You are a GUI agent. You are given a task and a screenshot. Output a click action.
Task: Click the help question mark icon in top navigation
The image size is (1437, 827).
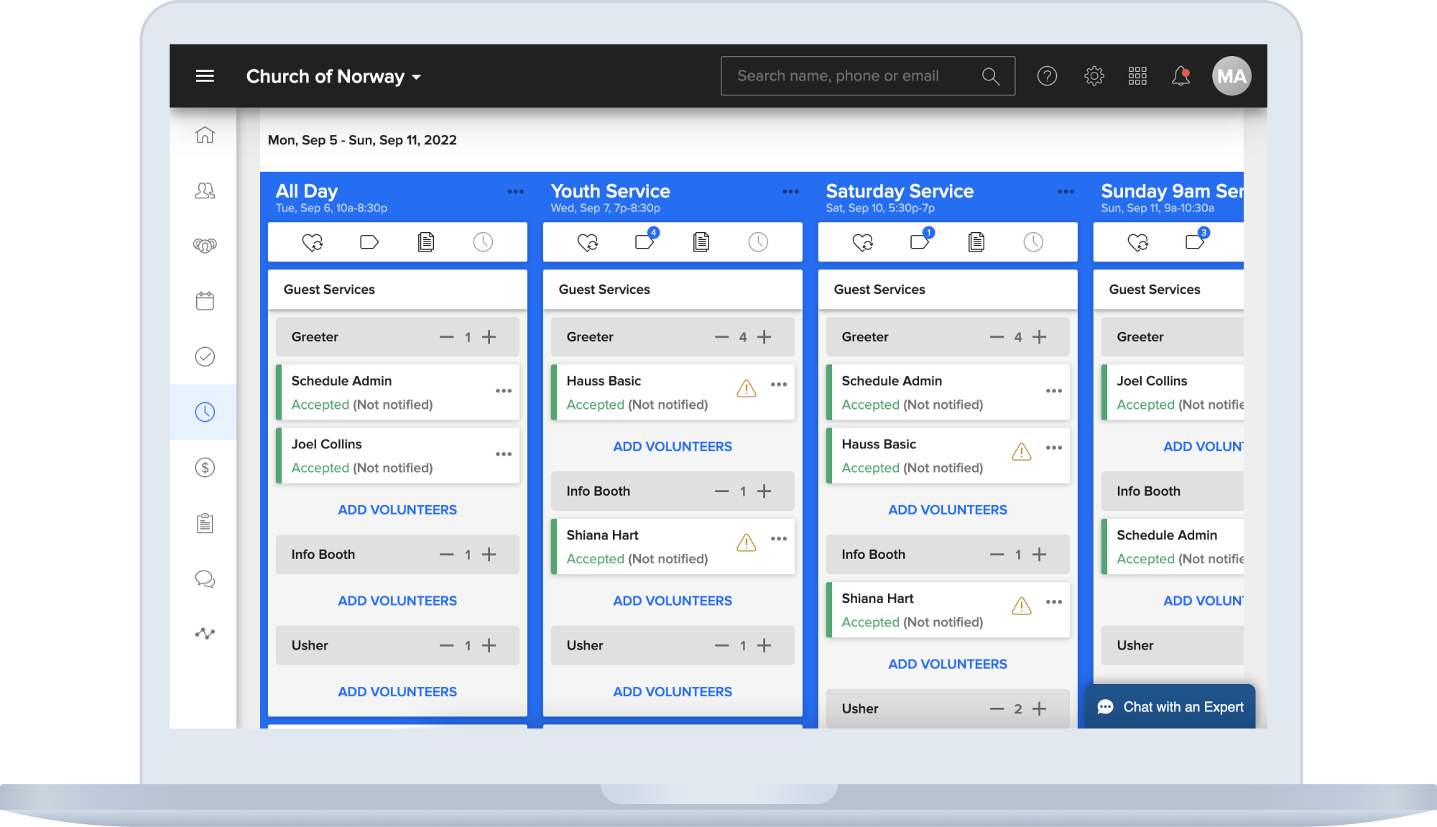point(1047,75)
